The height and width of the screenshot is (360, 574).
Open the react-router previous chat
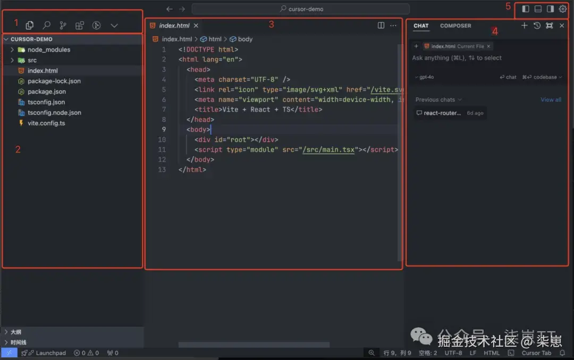[x=450, y=113]
